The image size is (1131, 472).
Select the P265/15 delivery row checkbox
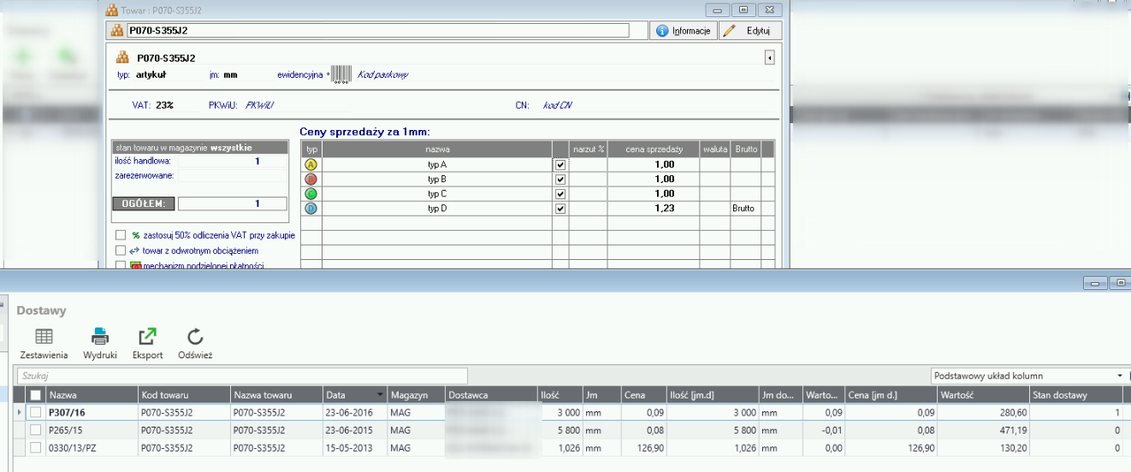pos(36,430)
